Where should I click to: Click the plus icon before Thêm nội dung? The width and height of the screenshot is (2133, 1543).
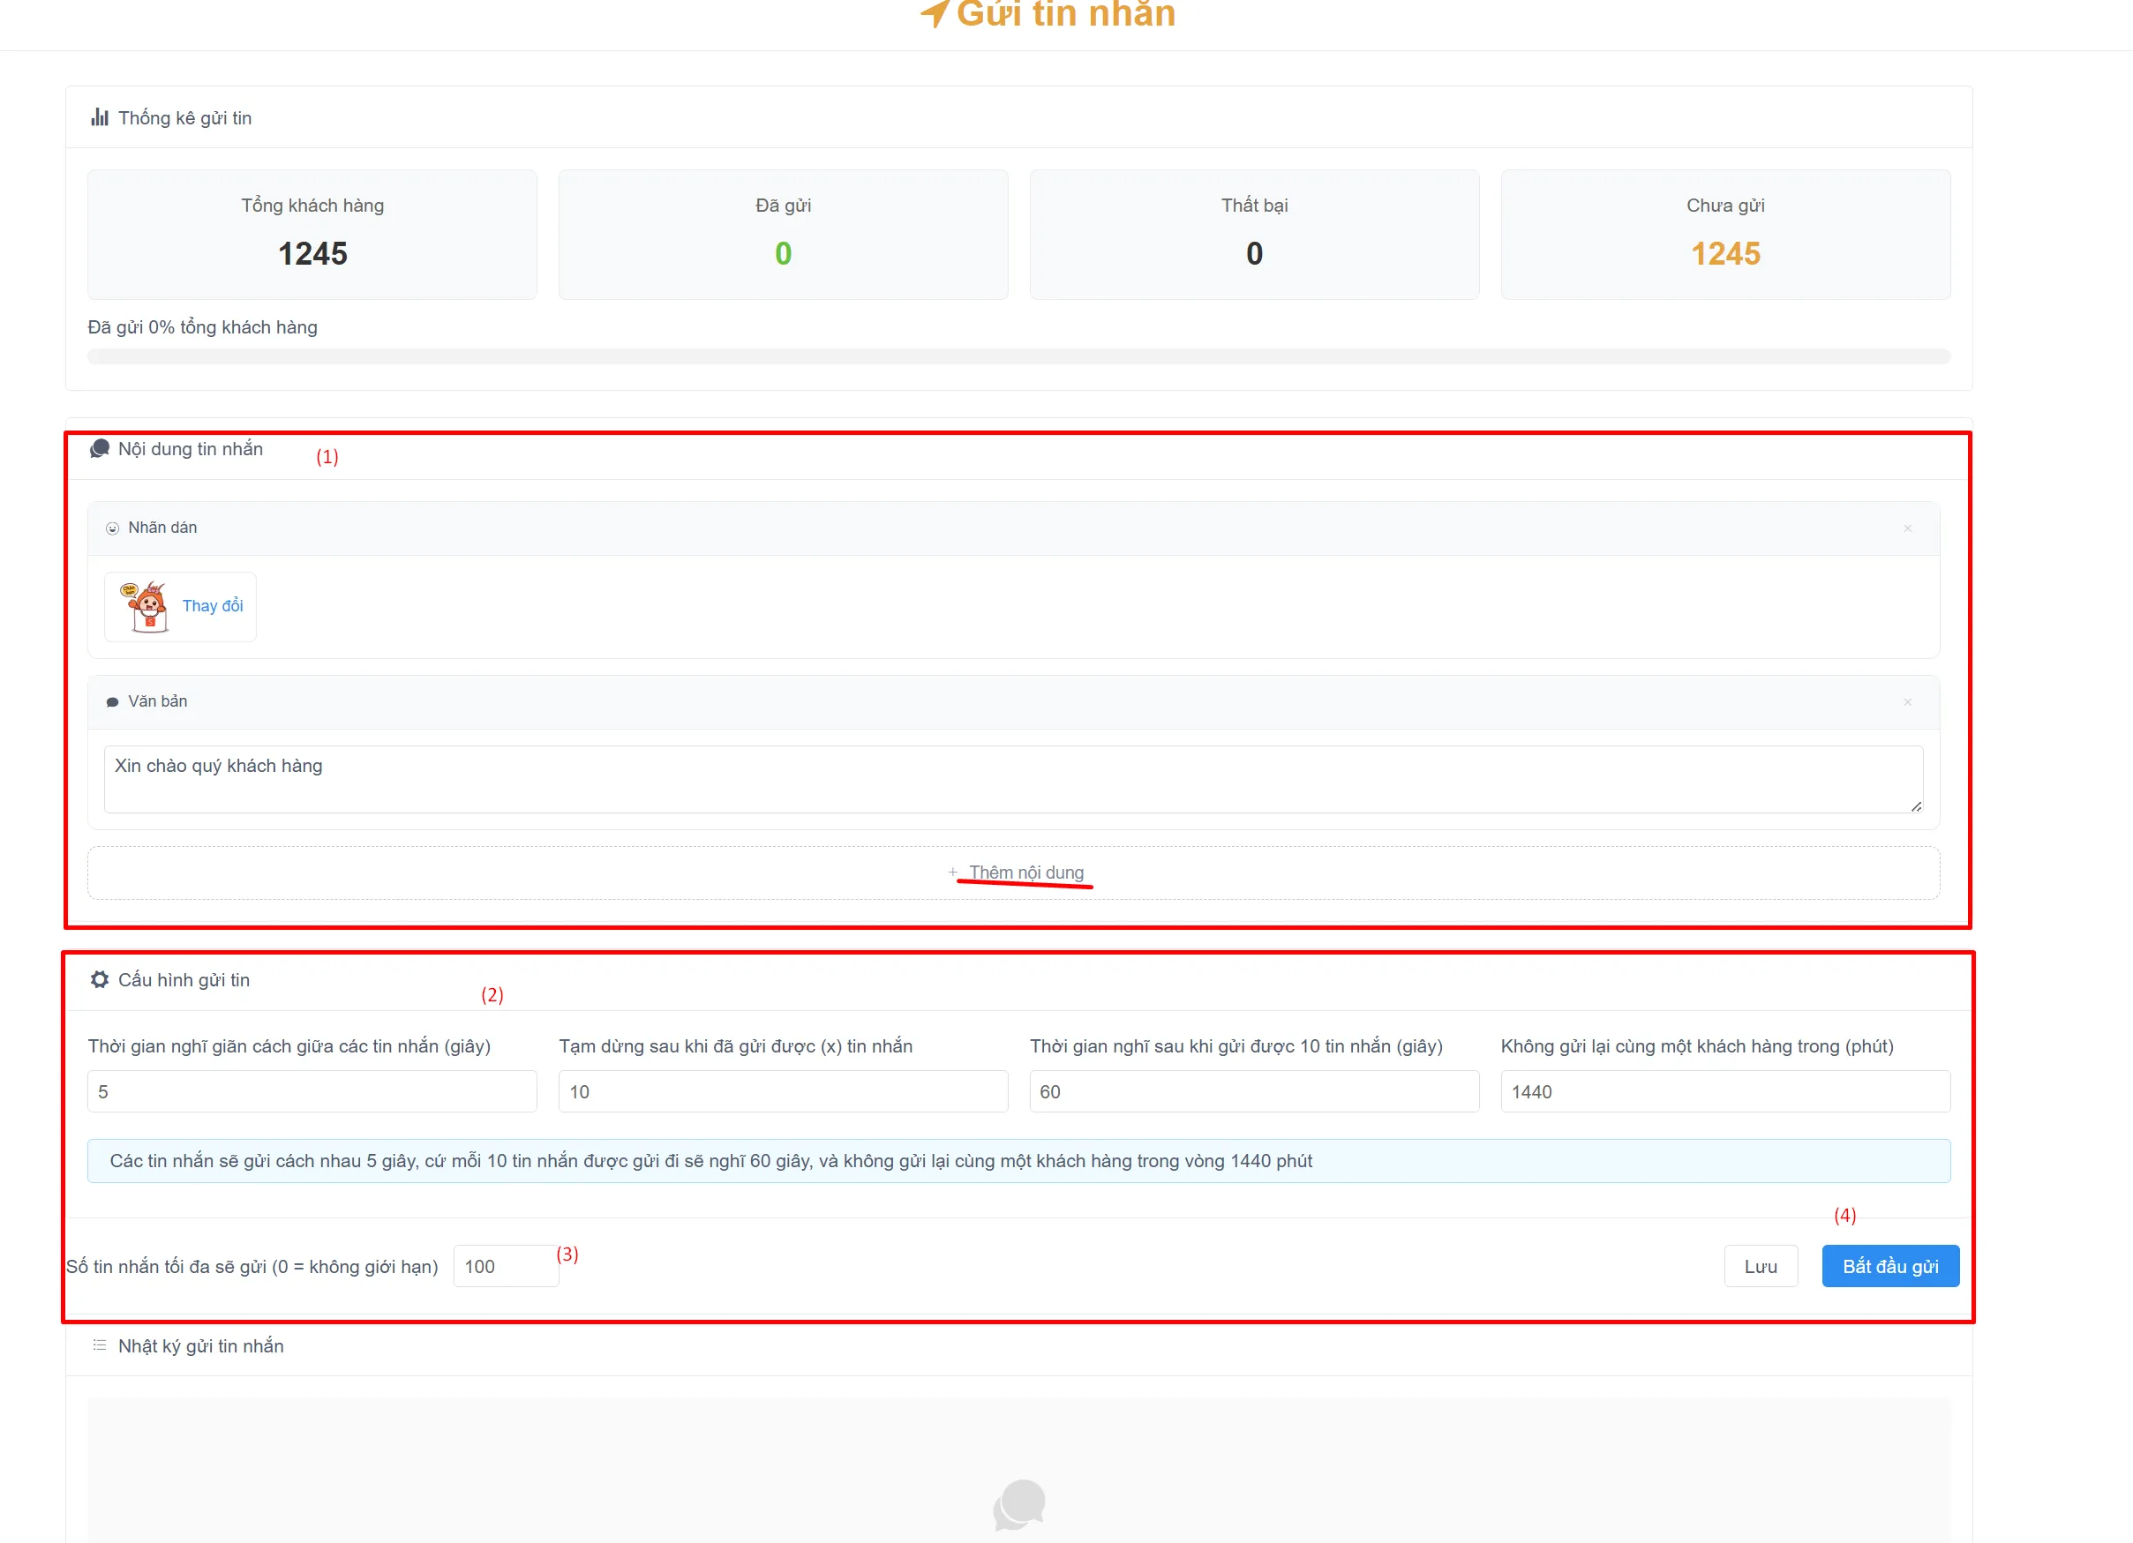[x=953, y=873]
